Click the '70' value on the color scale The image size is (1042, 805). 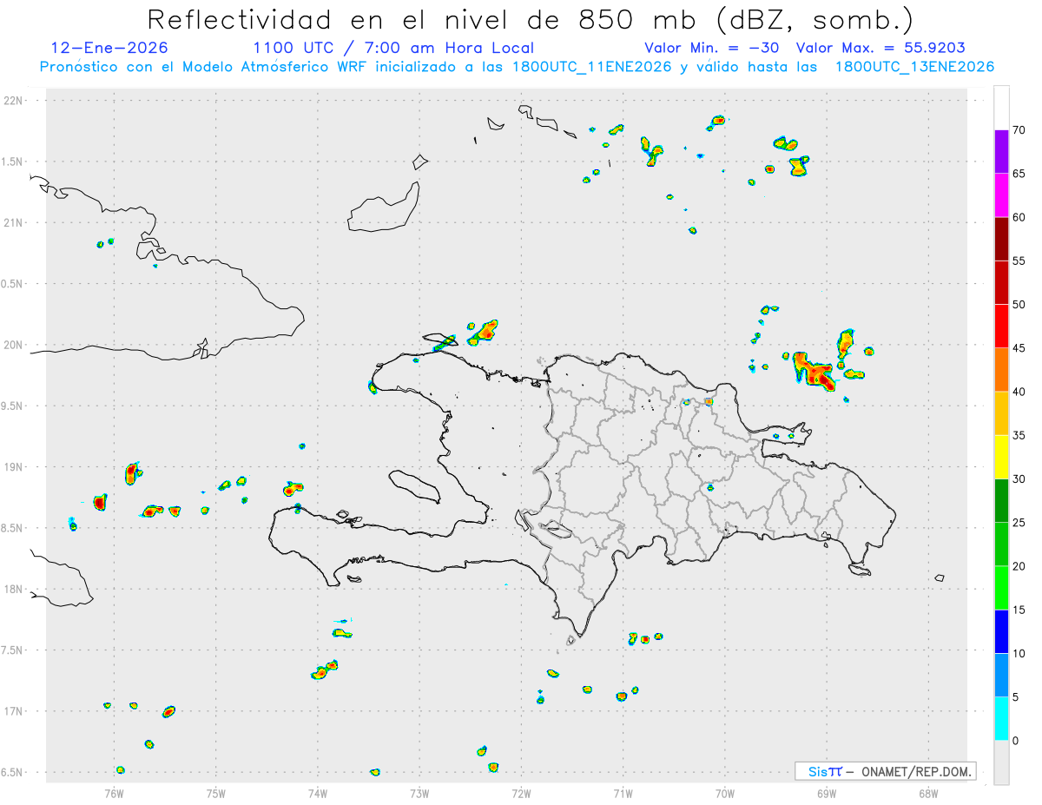(x=1019, y=130)
